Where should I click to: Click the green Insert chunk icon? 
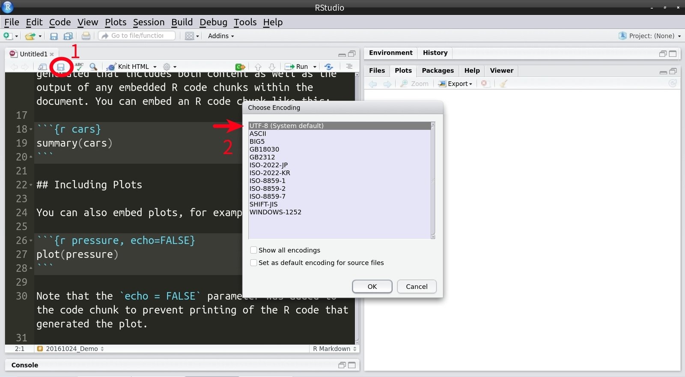(x=240, y=67)
